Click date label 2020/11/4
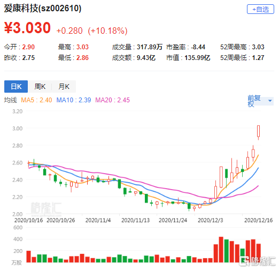Viewport: 279px width, 270px height. pos(98,220)
